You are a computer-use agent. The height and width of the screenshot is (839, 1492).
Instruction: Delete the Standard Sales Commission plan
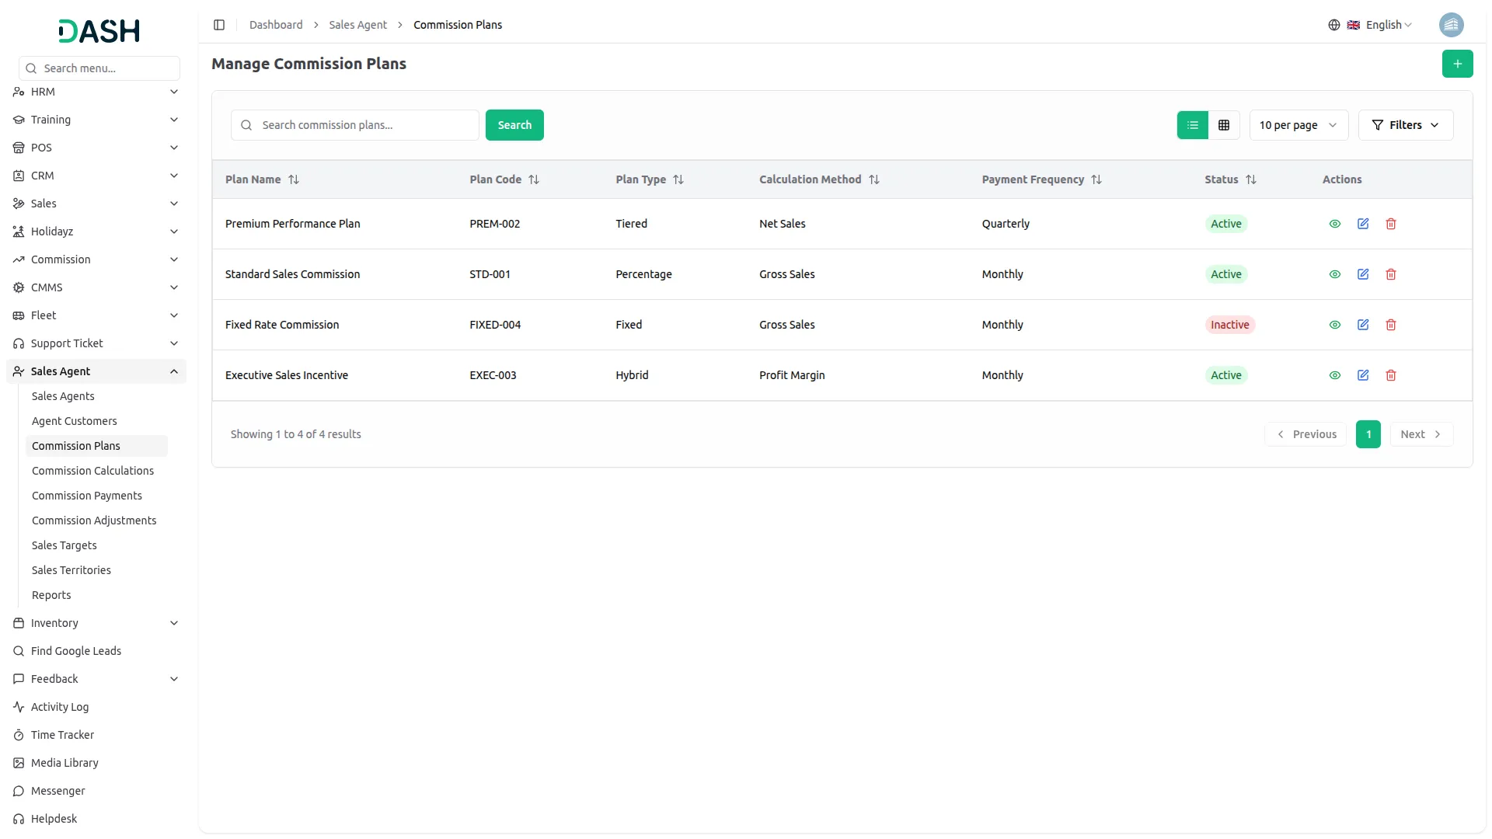[1390, 274]
